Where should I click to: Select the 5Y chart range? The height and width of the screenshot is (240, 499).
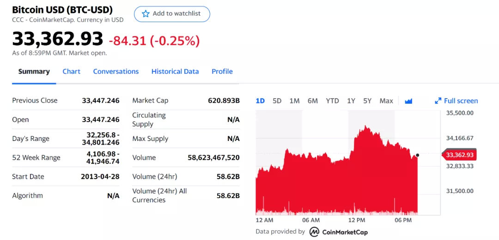point(367,101)
